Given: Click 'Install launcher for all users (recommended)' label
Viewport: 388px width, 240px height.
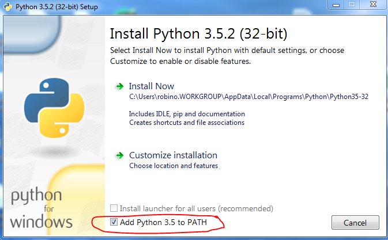Looking at the screenshot, I should pos(197,208).
